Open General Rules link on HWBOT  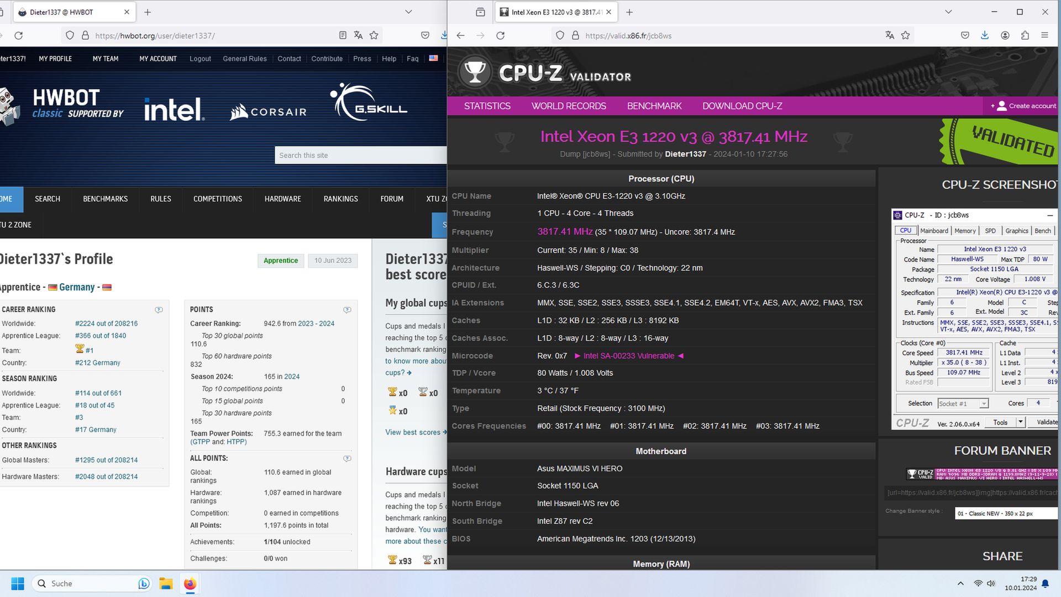245,59
